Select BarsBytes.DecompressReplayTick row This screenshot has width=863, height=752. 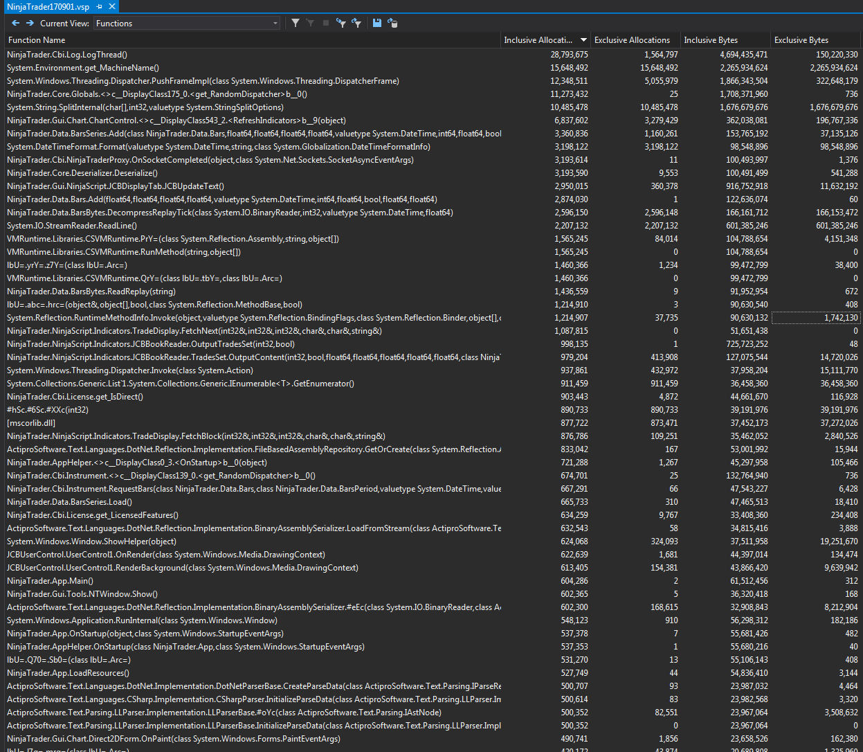(432, 213)
